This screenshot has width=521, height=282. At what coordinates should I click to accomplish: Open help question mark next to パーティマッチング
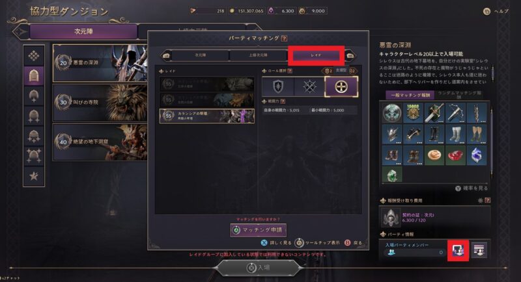click(x=284, y=38)
